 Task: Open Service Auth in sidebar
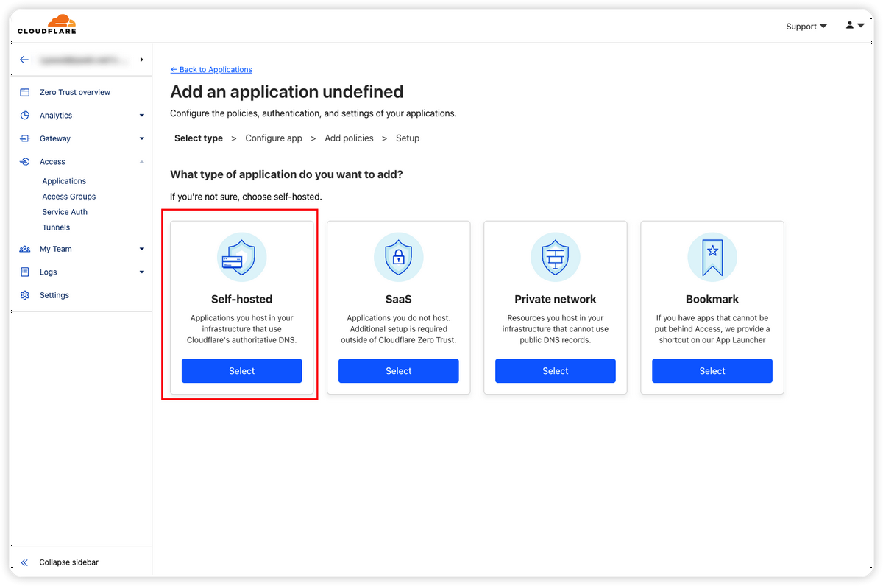click(x=65, y=212)
